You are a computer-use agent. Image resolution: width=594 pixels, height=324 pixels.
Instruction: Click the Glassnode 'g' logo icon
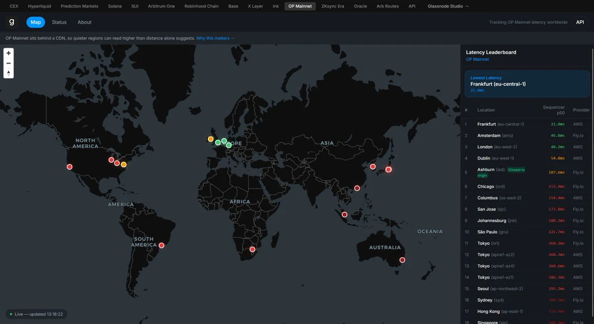point(12,22)
